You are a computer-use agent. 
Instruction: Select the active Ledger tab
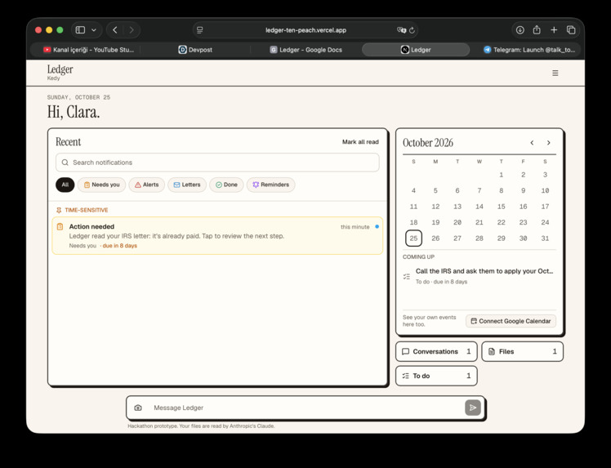(416, 50)
